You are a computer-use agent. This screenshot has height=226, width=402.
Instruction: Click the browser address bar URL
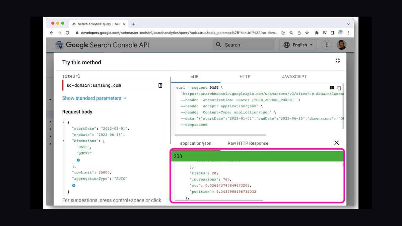coord(179,33)
